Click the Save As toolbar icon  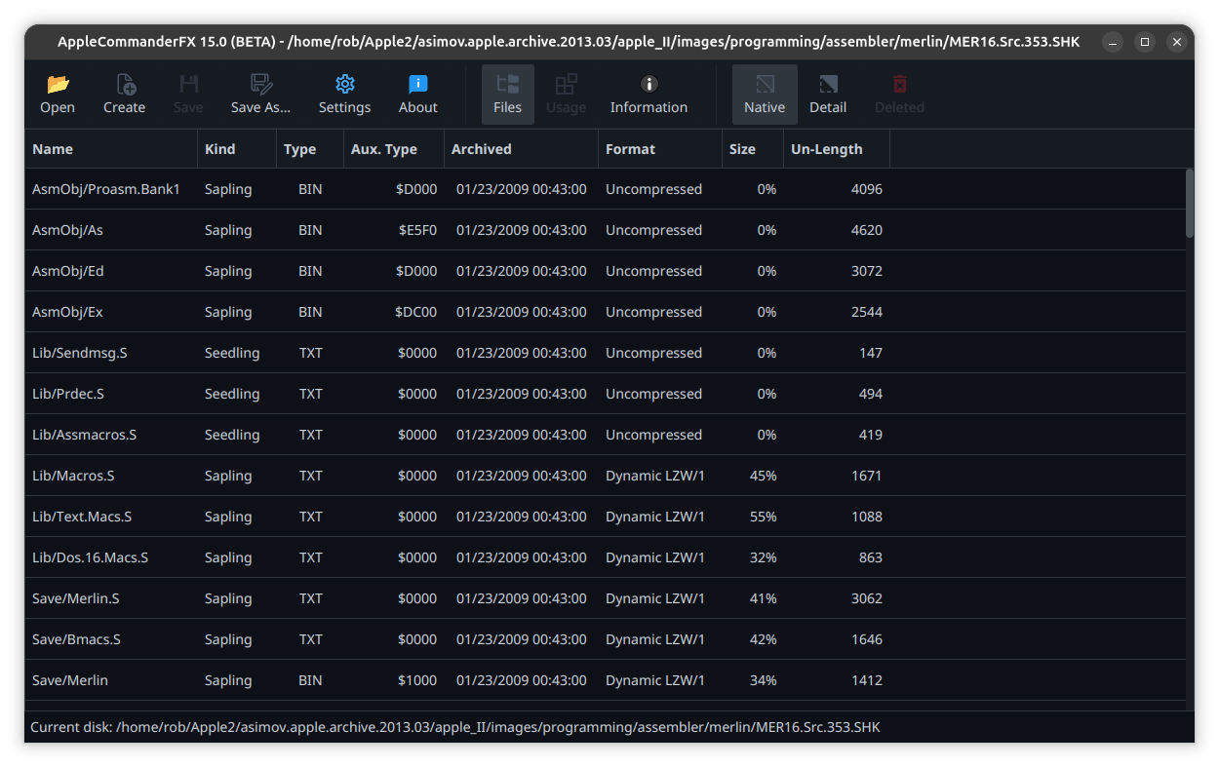coord(260,95)
